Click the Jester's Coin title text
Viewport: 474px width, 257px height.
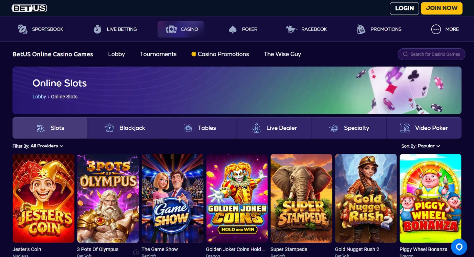click(27, 249)
